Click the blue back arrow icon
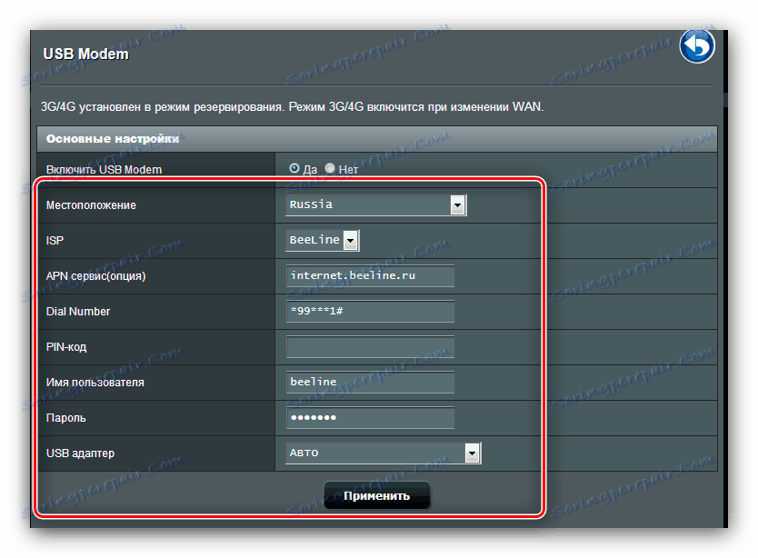The image size is (758, 558). (696, 45)
